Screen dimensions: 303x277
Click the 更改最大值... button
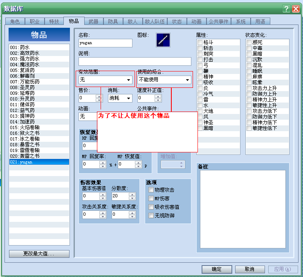pos(39,254)
